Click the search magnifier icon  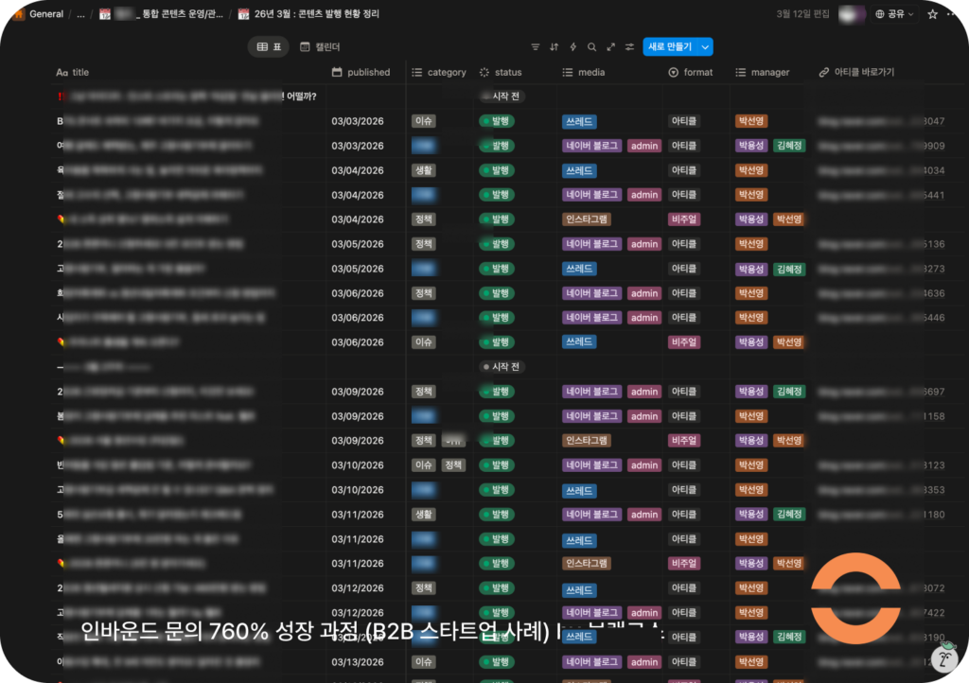click(x=591, y=47)
